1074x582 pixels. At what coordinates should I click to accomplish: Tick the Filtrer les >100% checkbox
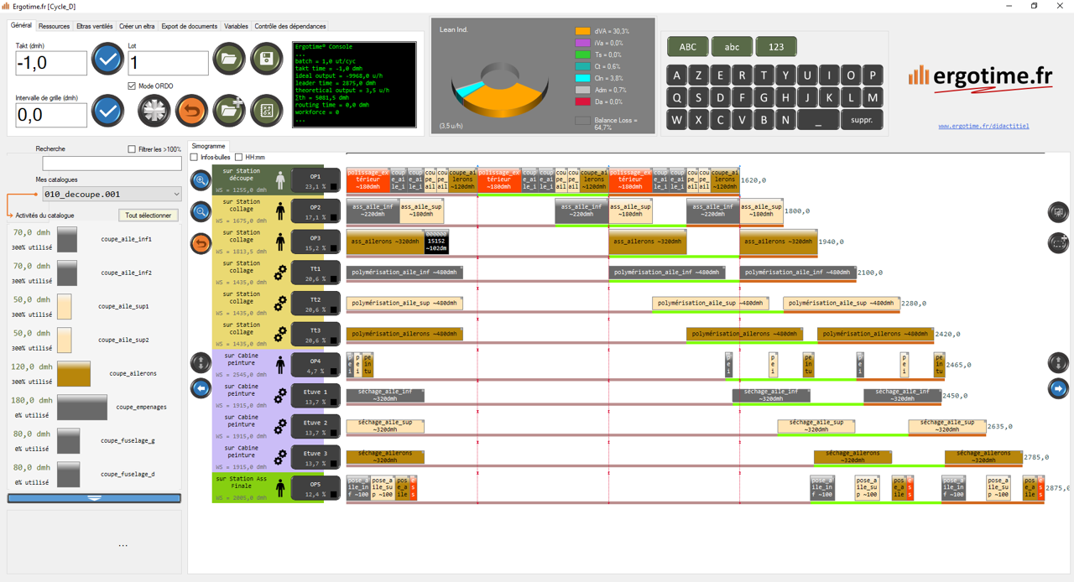pos(132,149)
